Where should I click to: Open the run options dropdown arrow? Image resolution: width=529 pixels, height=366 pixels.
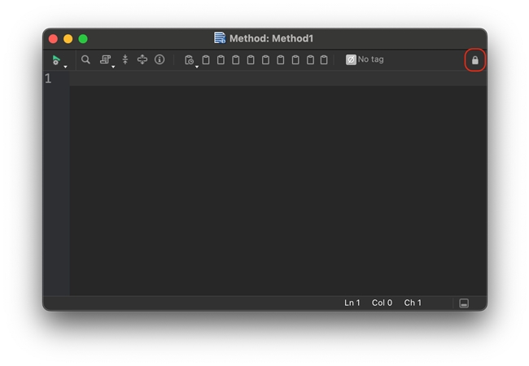point(65,66)
